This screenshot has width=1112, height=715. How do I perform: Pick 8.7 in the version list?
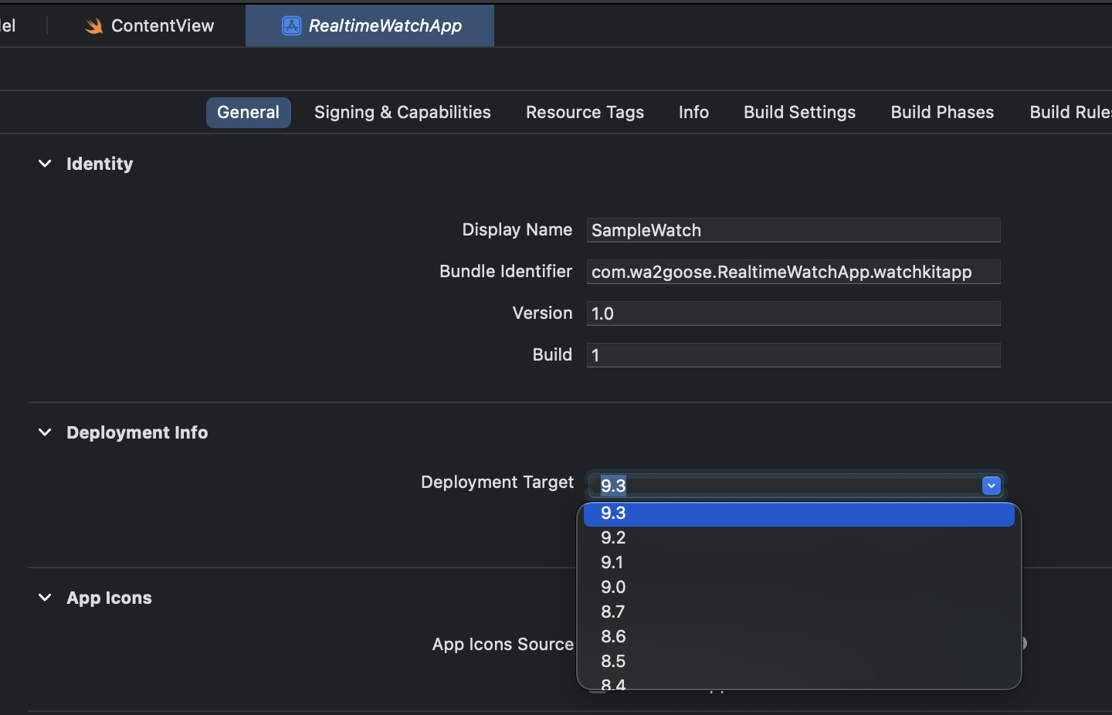coord(799,612)
